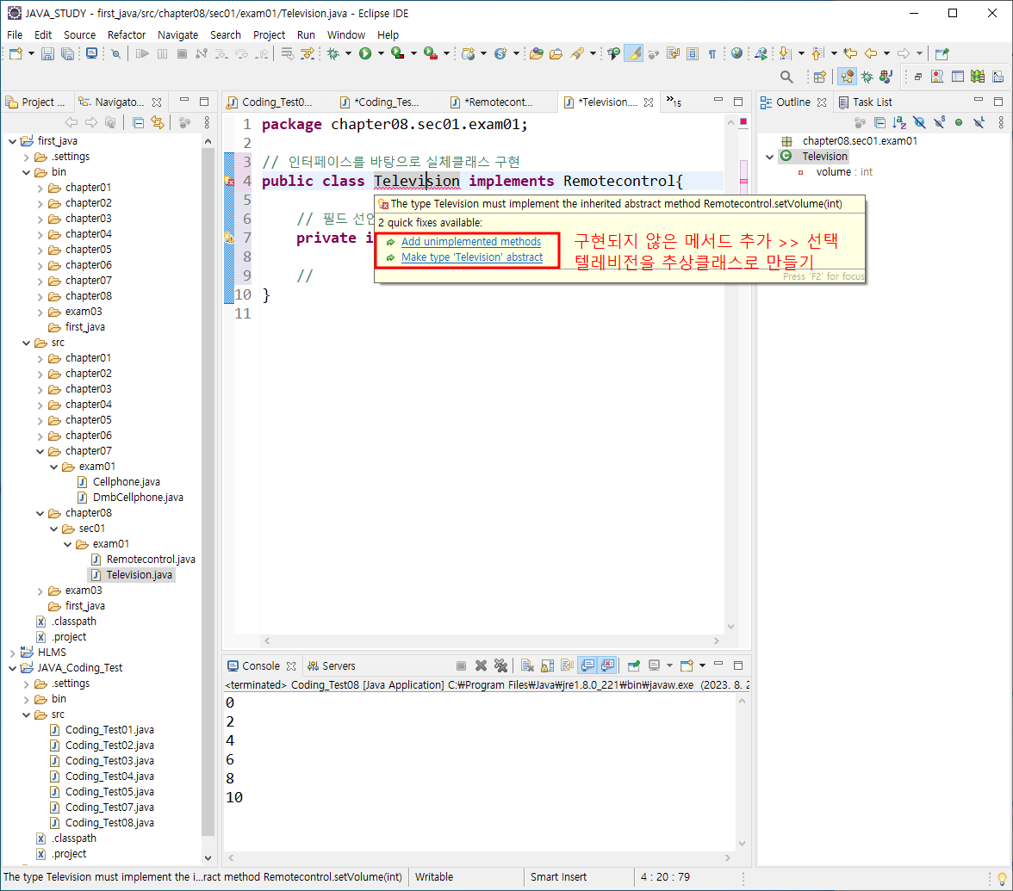Switch to the Debug perspective icon

867,77
